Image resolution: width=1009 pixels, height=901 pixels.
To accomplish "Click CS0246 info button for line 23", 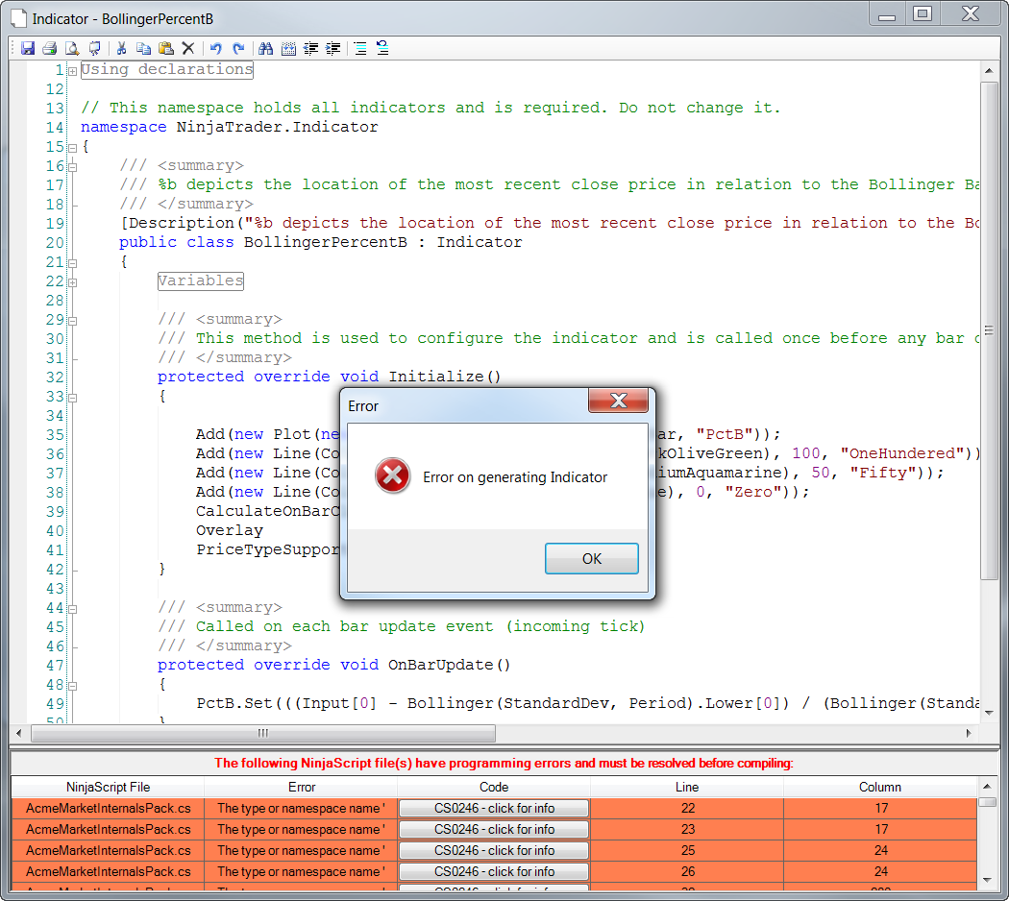I will tap(494, 830).
